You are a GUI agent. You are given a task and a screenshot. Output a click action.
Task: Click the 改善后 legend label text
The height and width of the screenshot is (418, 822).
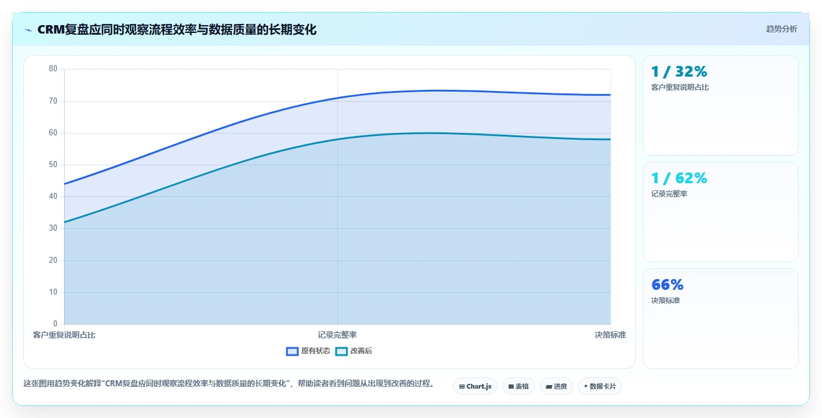coord(361,352)
